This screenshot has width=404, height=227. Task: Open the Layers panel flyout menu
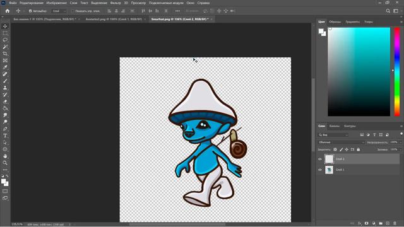pyautogui.click(x=401, y=126)
